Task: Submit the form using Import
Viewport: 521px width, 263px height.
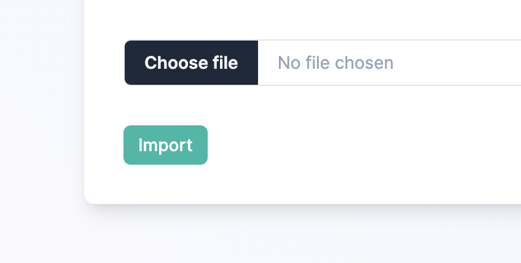Action: point(165,145)
